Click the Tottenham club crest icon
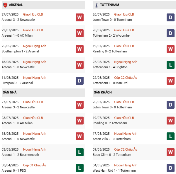The width and height of the screenshot is (176, 174). click(x=96, y=5)
